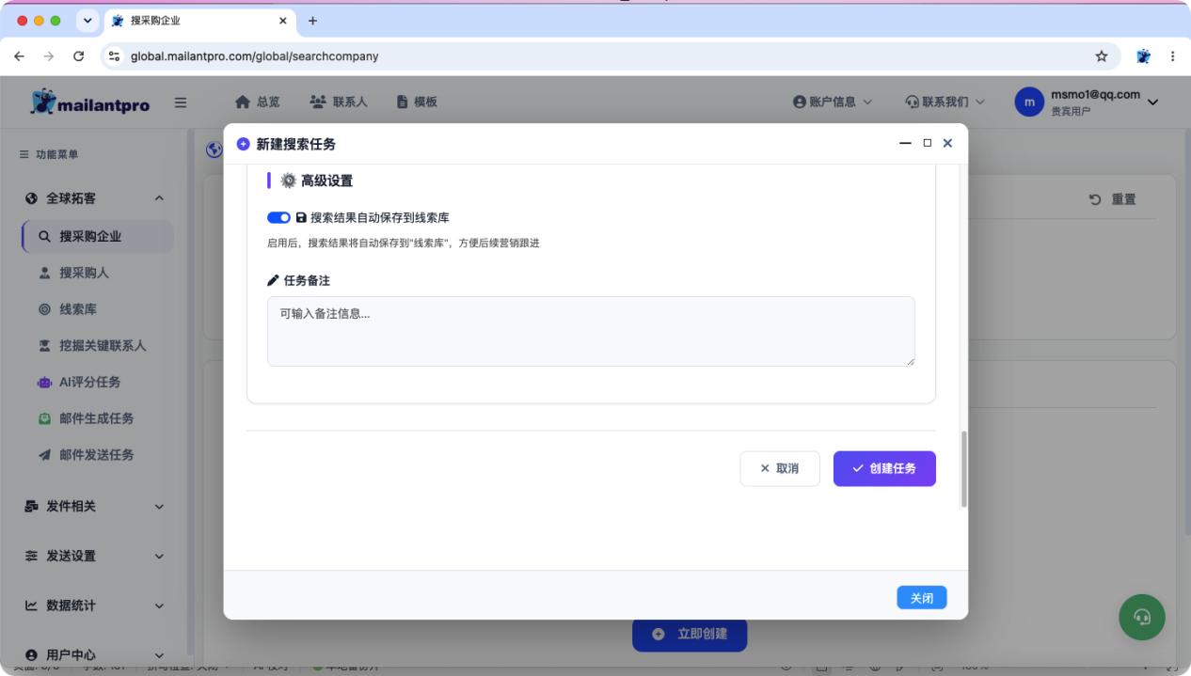Click the 创建任务 button

884,468
